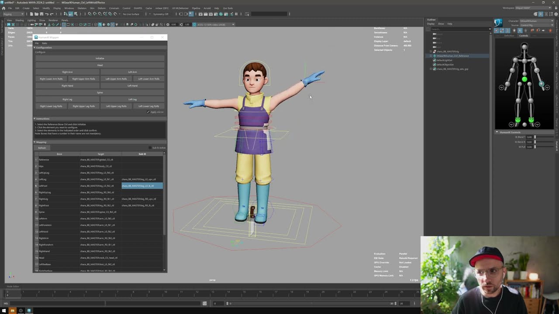Enable the Snap to Grids magnet icon
Screen dimensions: 559x314
[x=90, y=14]
